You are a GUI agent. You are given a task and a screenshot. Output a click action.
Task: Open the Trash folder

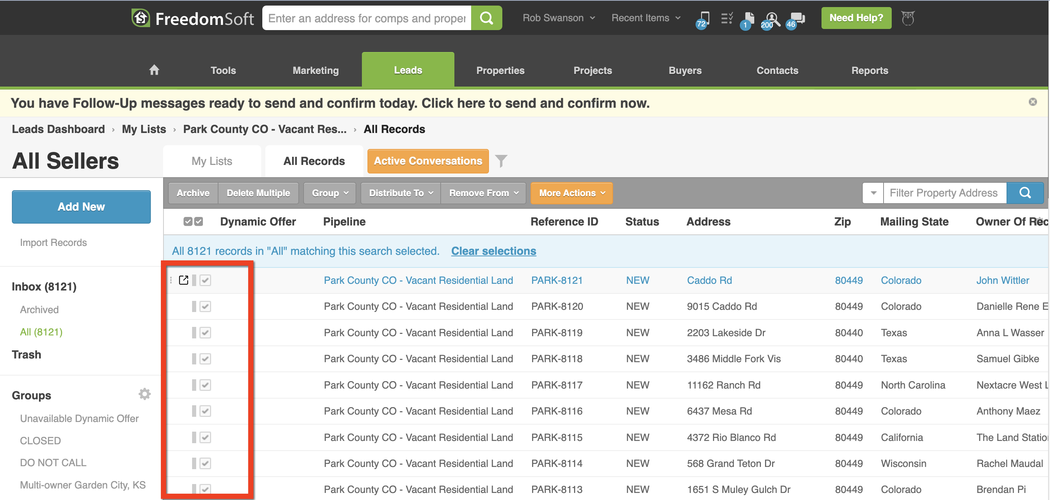point(26,354)
